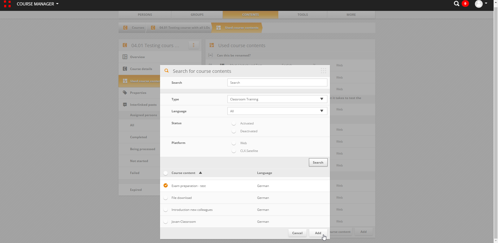Open the Type dropdown showing Classroom Training

pyautogui.click(x=277, y=99)
